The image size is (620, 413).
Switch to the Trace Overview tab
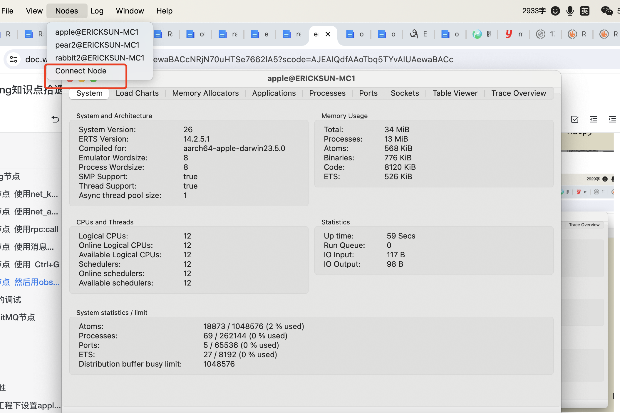point(519,93)
